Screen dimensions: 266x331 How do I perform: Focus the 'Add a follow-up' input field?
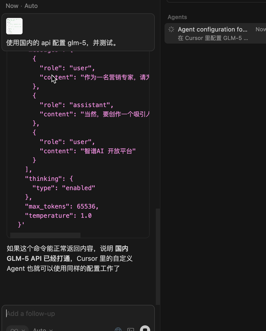(x=77, y=313)
